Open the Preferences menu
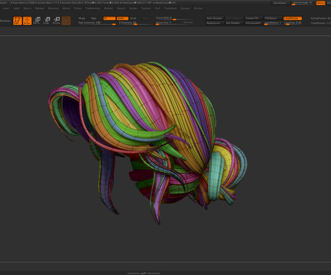Screen dimensions: 331x275 (x=93, y=9)
